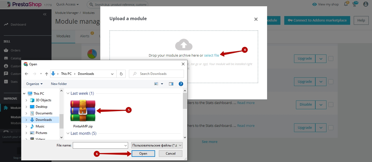Tick the checkbox beside first Upgrade button
Image resolution: width=372 pixels, height=162 pixels.
tap(331, 59)
